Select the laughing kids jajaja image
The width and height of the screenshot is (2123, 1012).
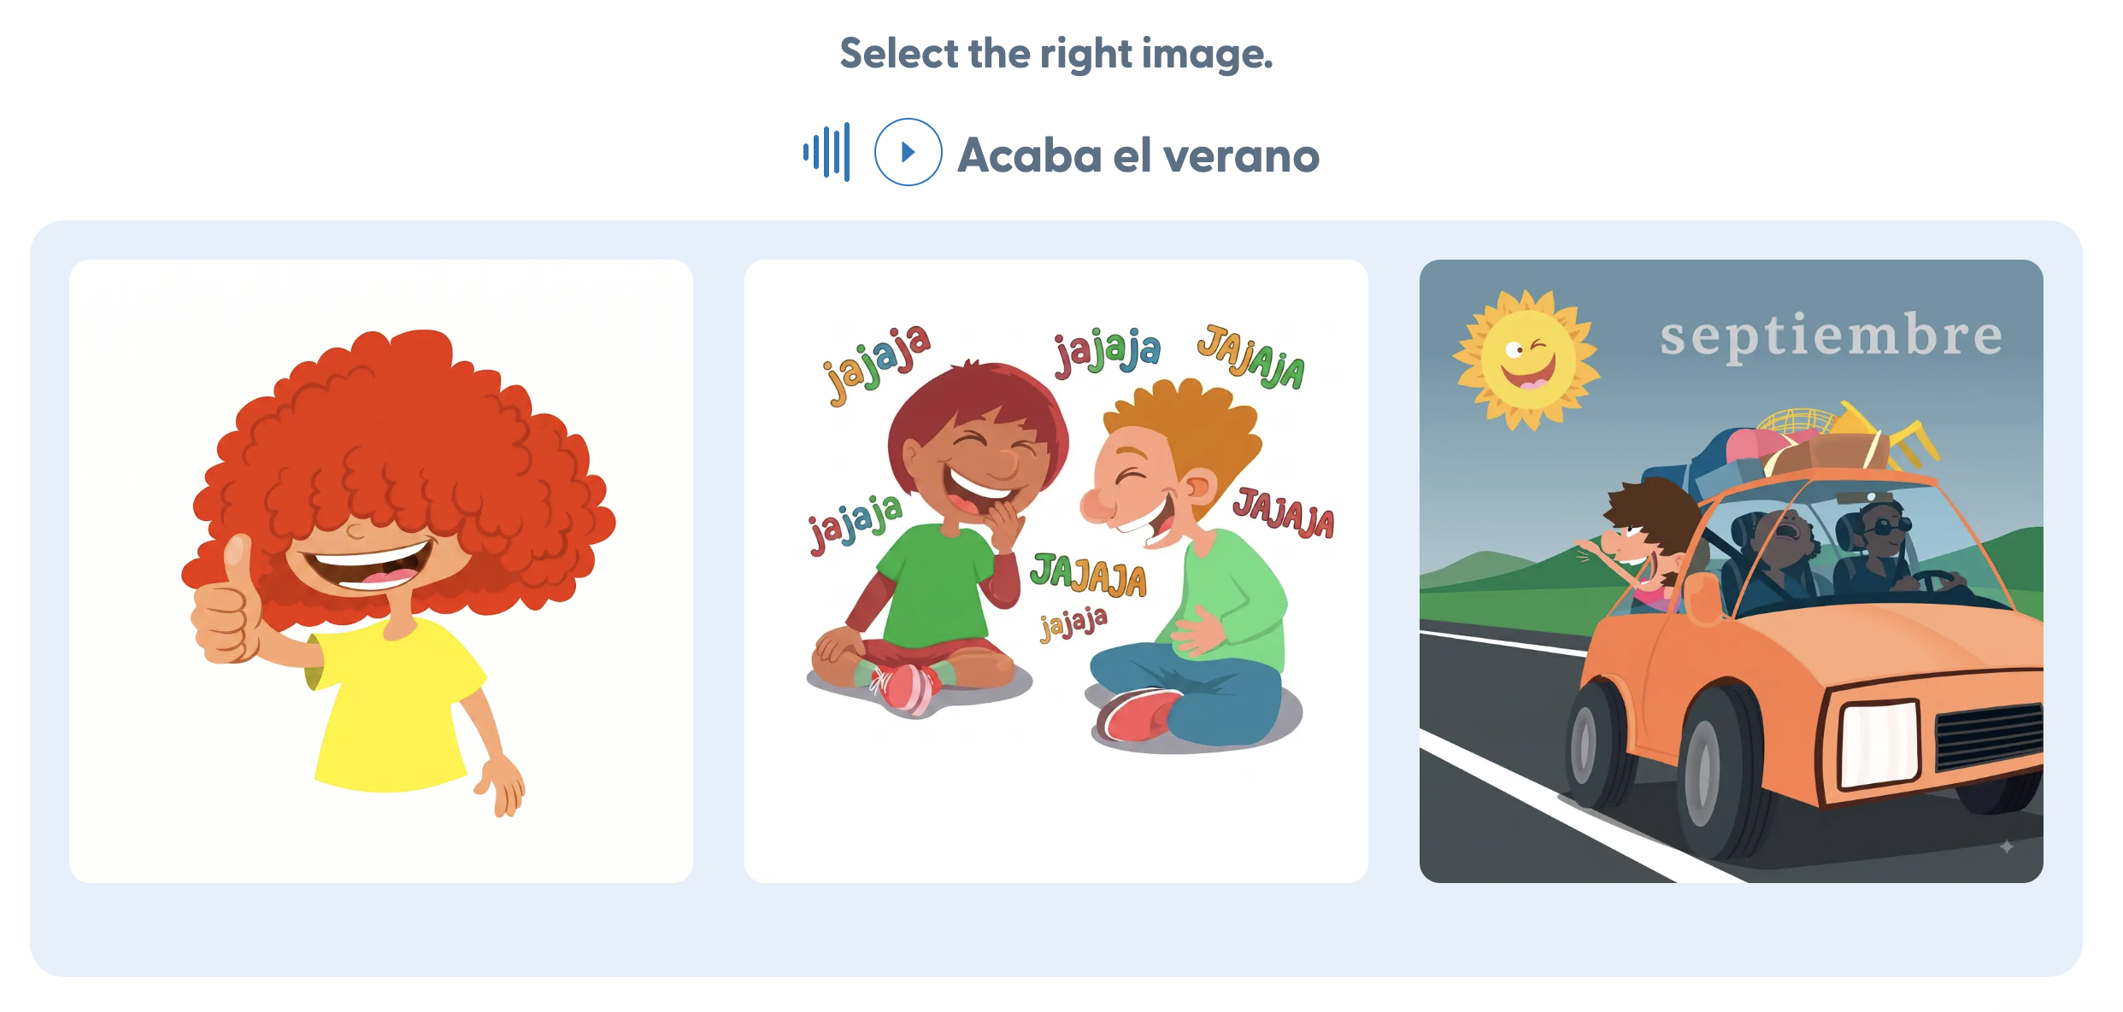pyautogui.click(x=1056, y=571)
